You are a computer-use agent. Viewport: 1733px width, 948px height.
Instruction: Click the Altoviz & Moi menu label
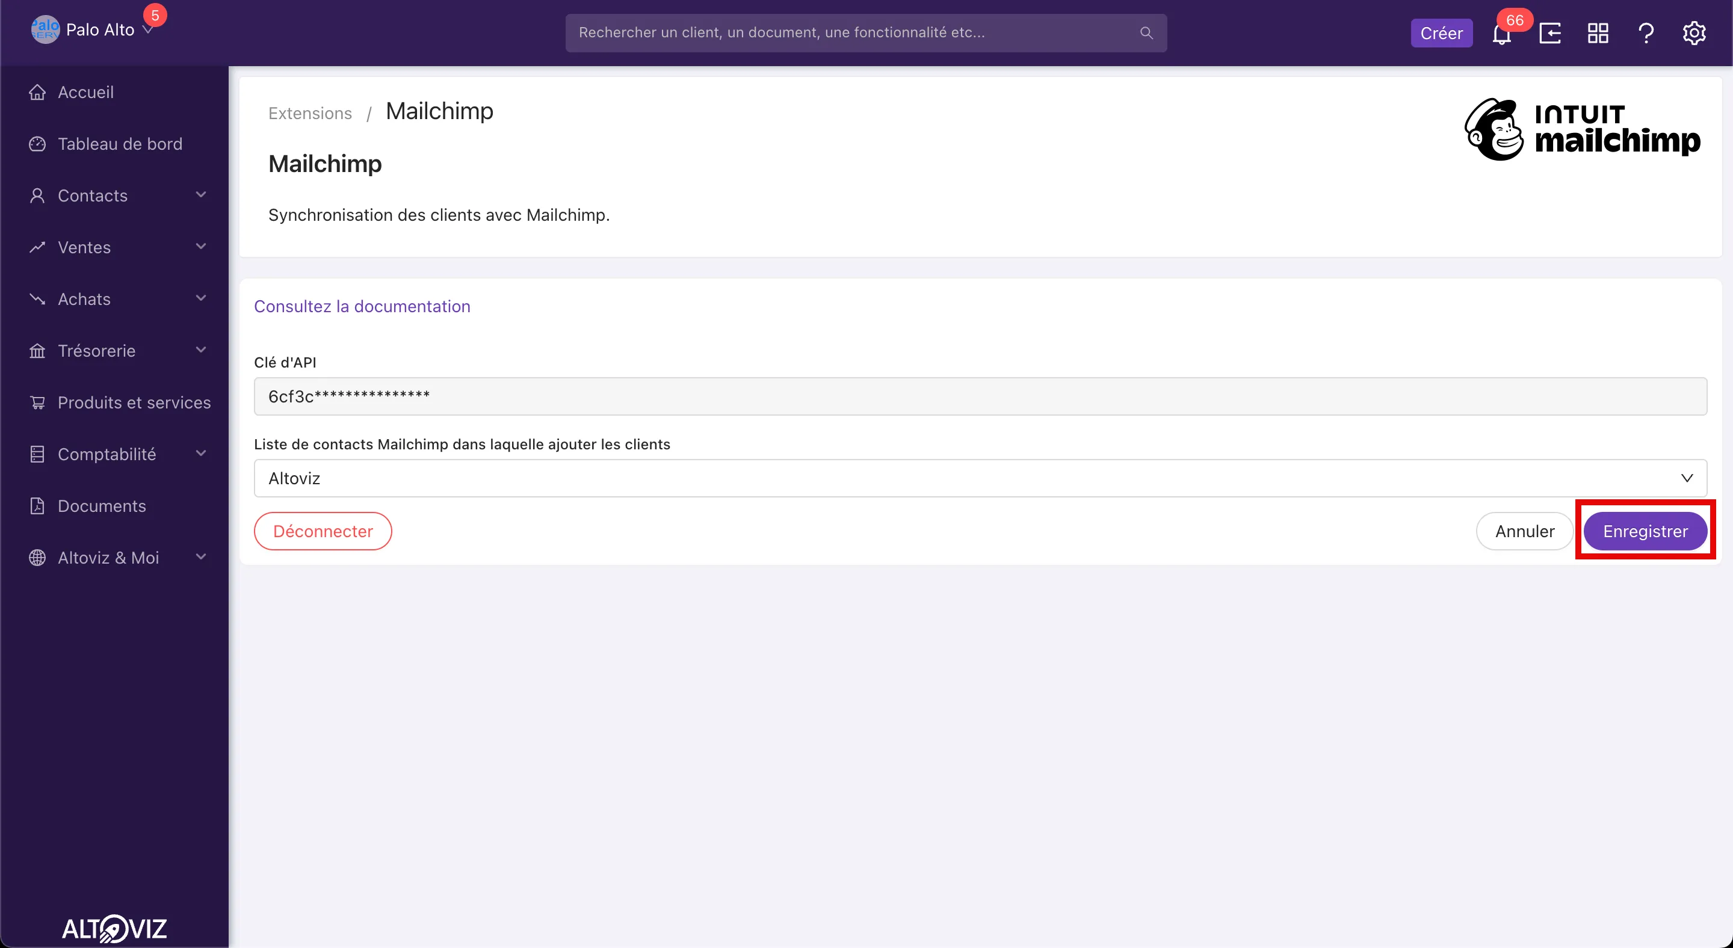[x=108, y=558]
